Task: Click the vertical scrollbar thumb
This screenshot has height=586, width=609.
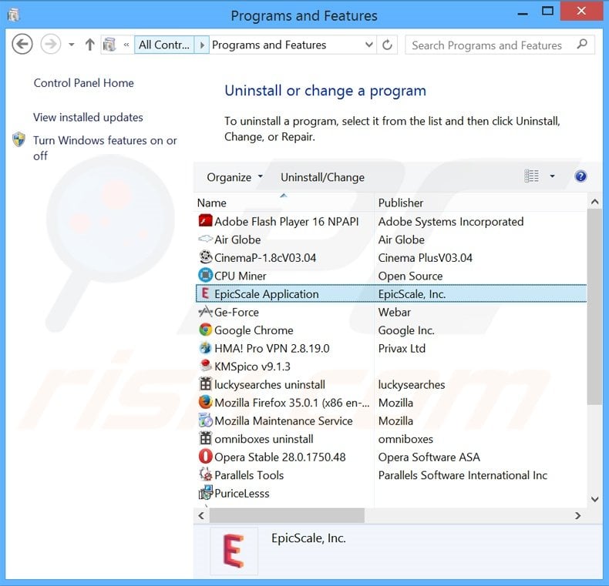Action: (x=594, y=307)
